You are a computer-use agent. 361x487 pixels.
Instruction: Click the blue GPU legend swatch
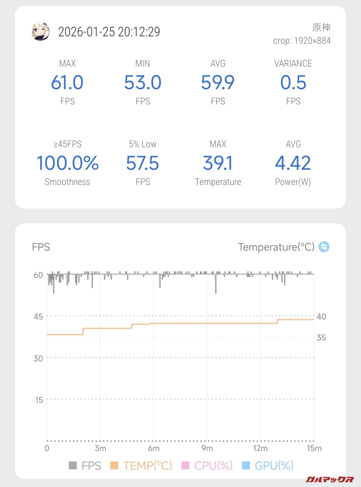[x=246, y=465]
